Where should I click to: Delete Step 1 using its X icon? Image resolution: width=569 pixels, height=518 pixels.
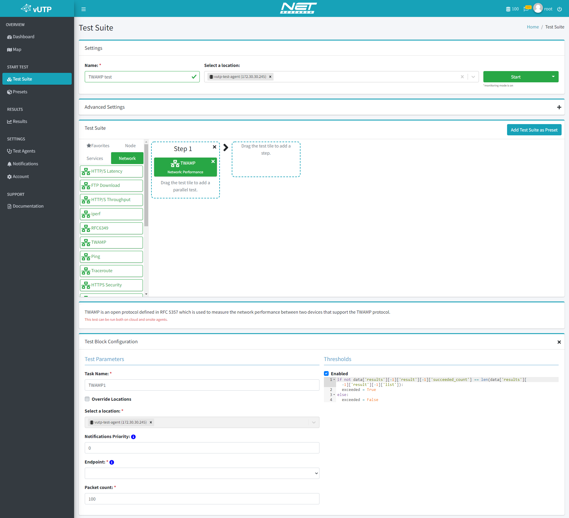[x=215, y=147]
